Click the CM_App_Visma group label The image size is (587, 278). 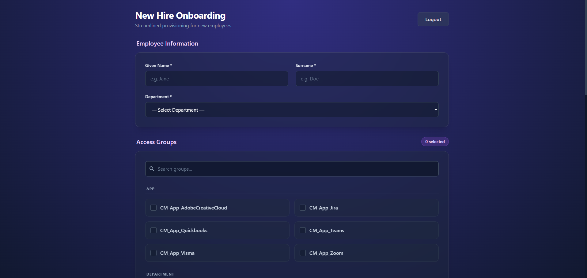tap(177, 253)
